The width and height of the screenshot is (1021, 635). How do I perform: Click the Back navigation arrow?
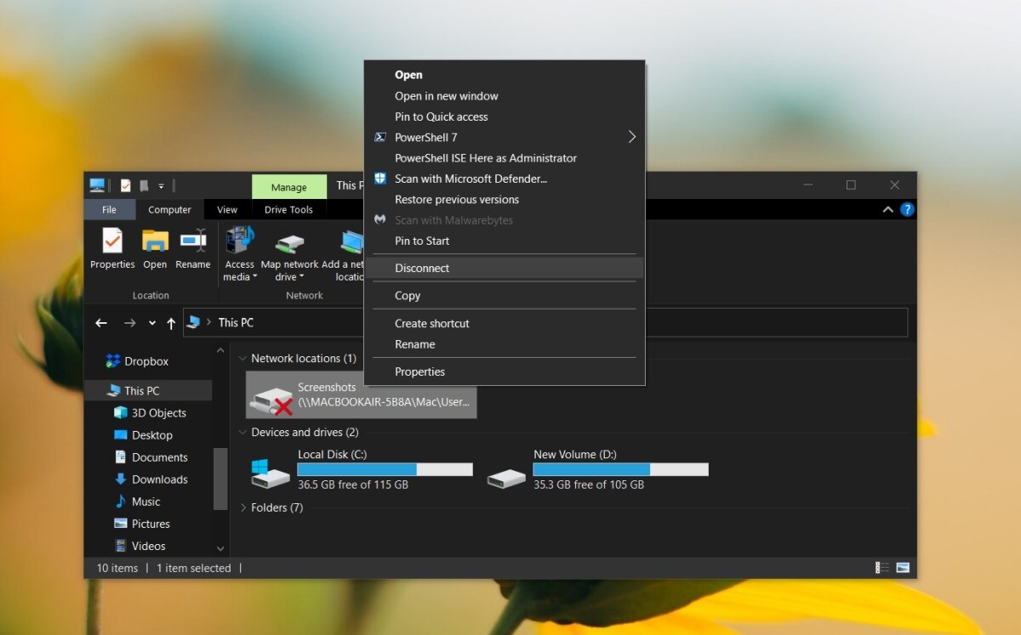click(101, 323)
